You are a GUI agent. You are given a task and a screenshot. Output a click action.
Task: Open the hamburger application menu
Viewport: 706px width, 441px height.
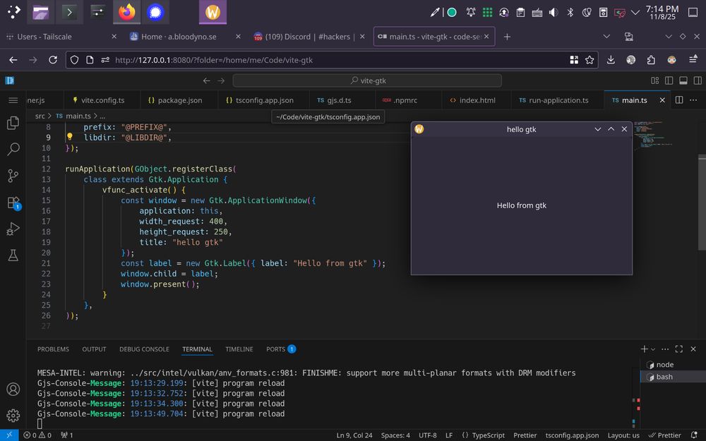tap(12, 100)
